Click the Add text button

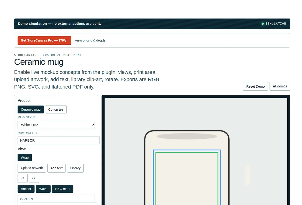point(57,168)
